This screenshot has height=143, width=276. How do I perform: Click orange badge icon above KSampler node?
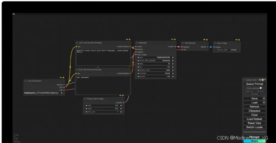(175, 39)
